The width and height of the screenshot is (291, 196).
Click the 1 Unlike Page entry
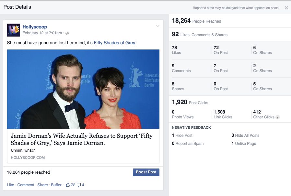click(244, 144)
